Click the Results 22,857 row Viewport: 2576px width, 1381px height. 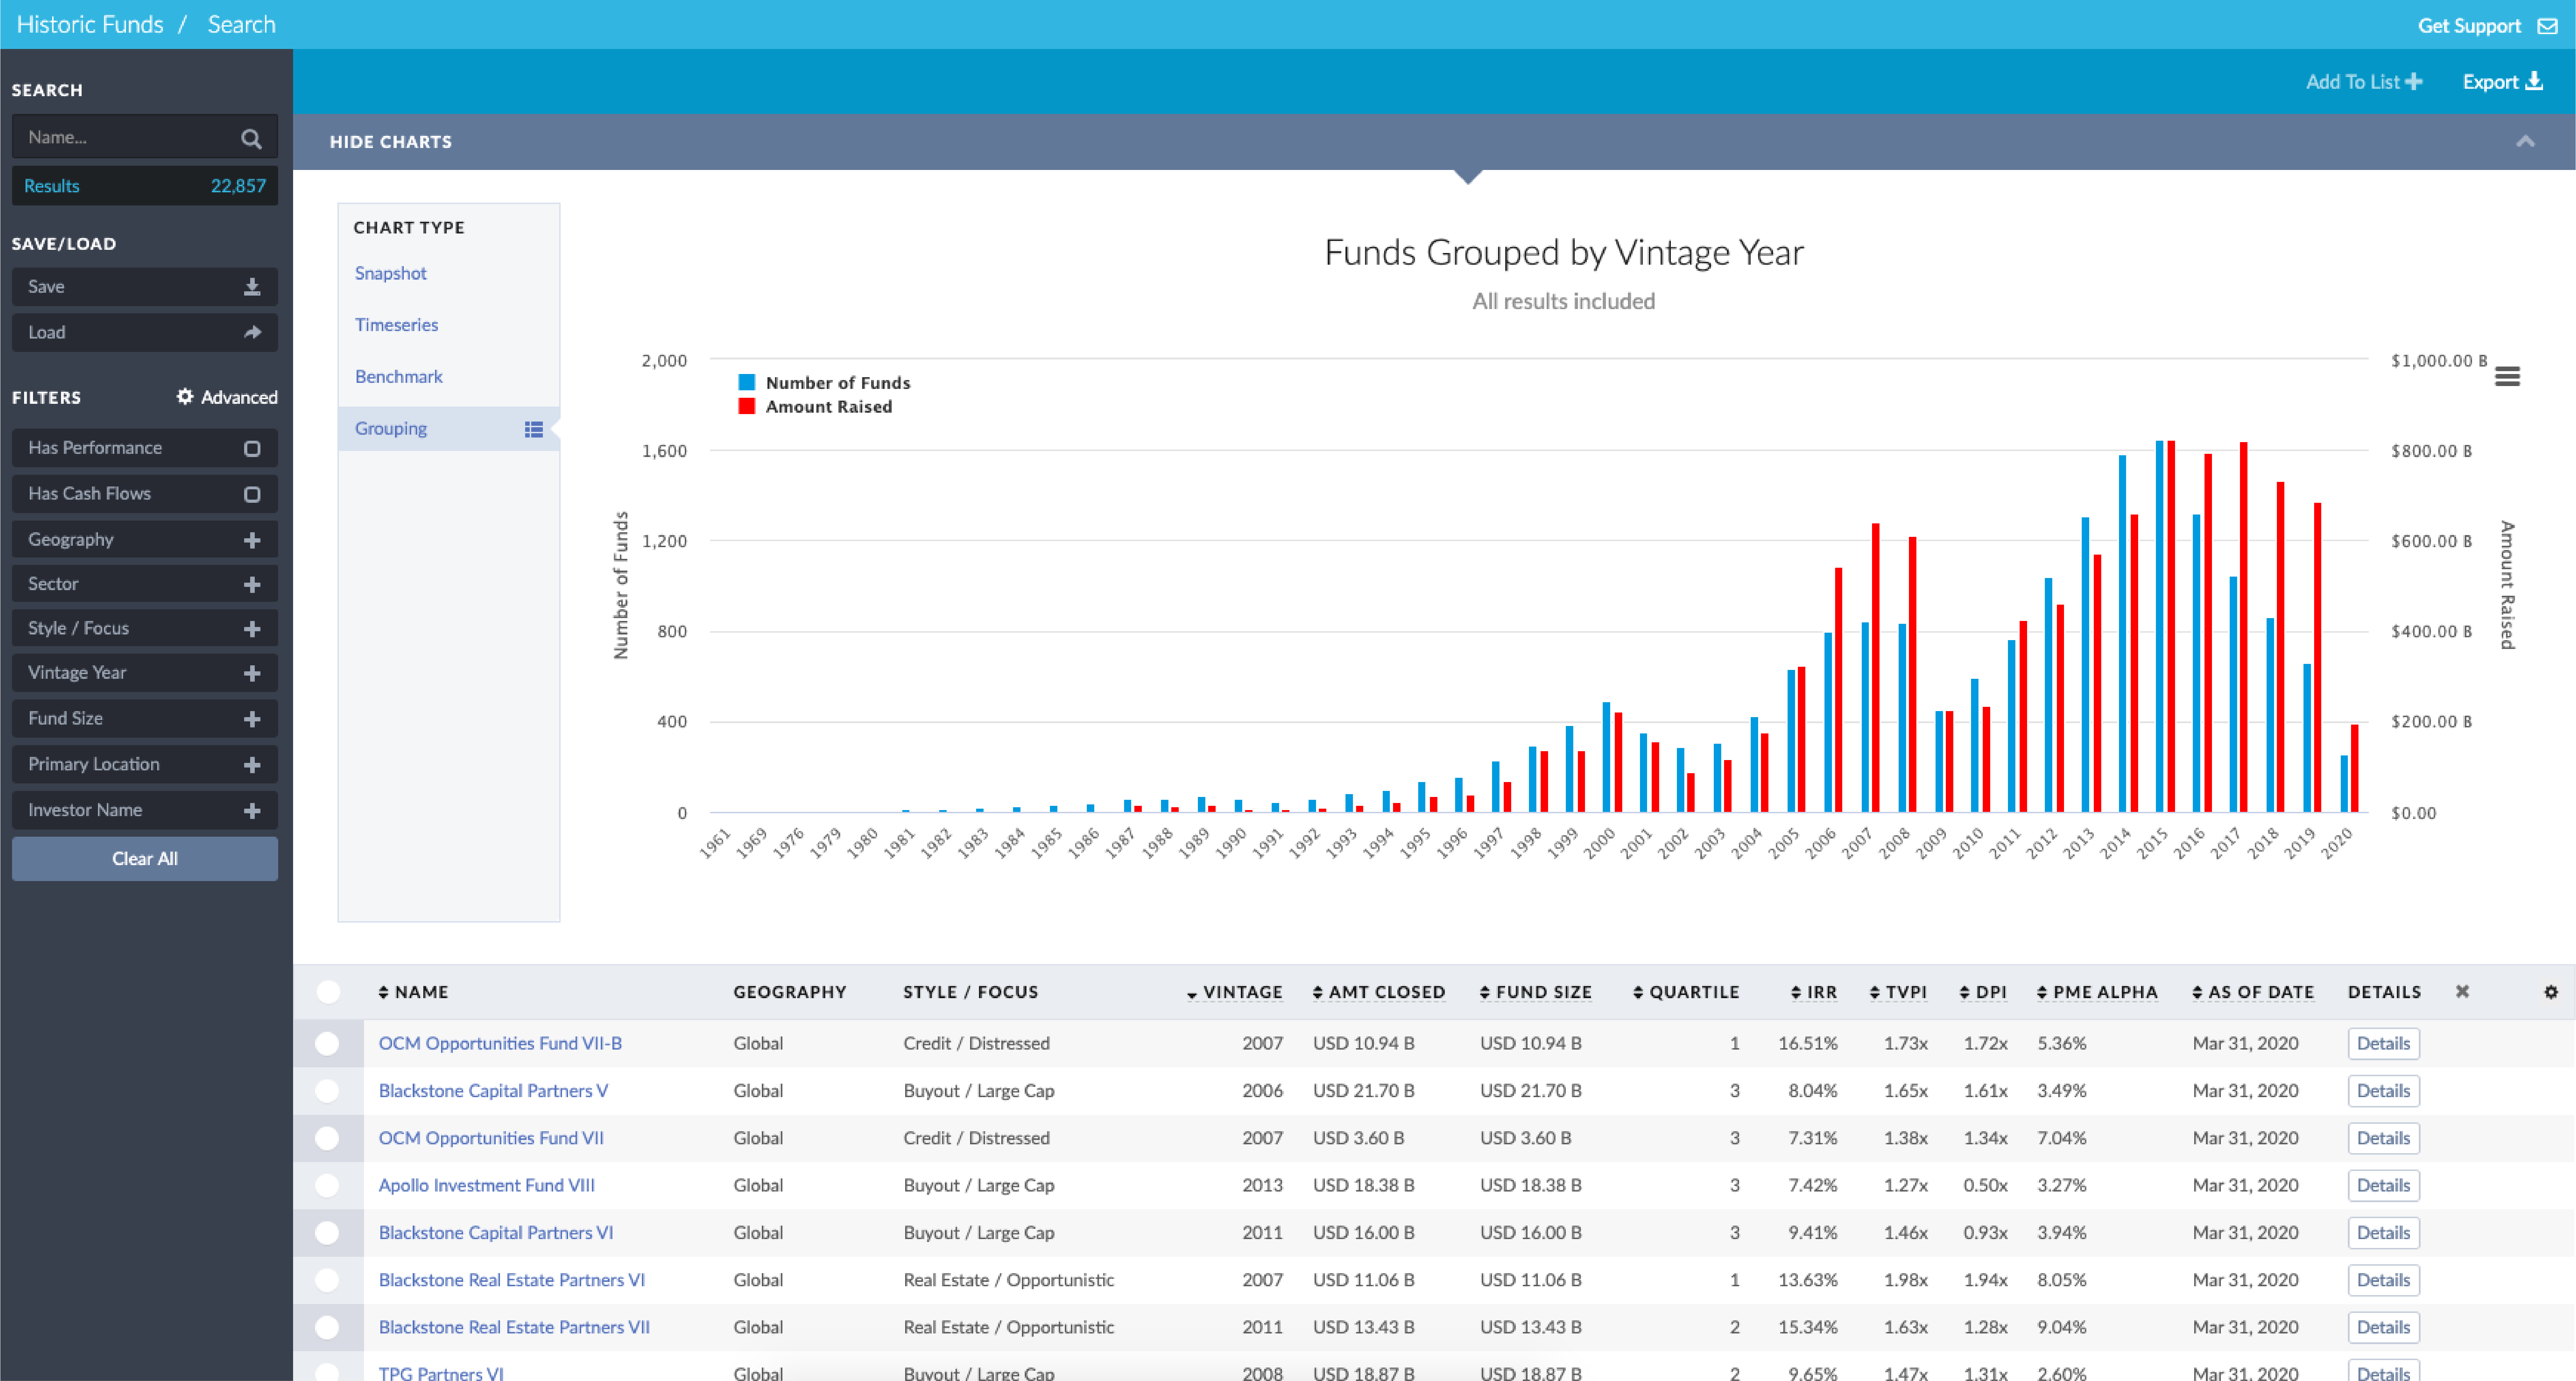[x=145, y=186]
